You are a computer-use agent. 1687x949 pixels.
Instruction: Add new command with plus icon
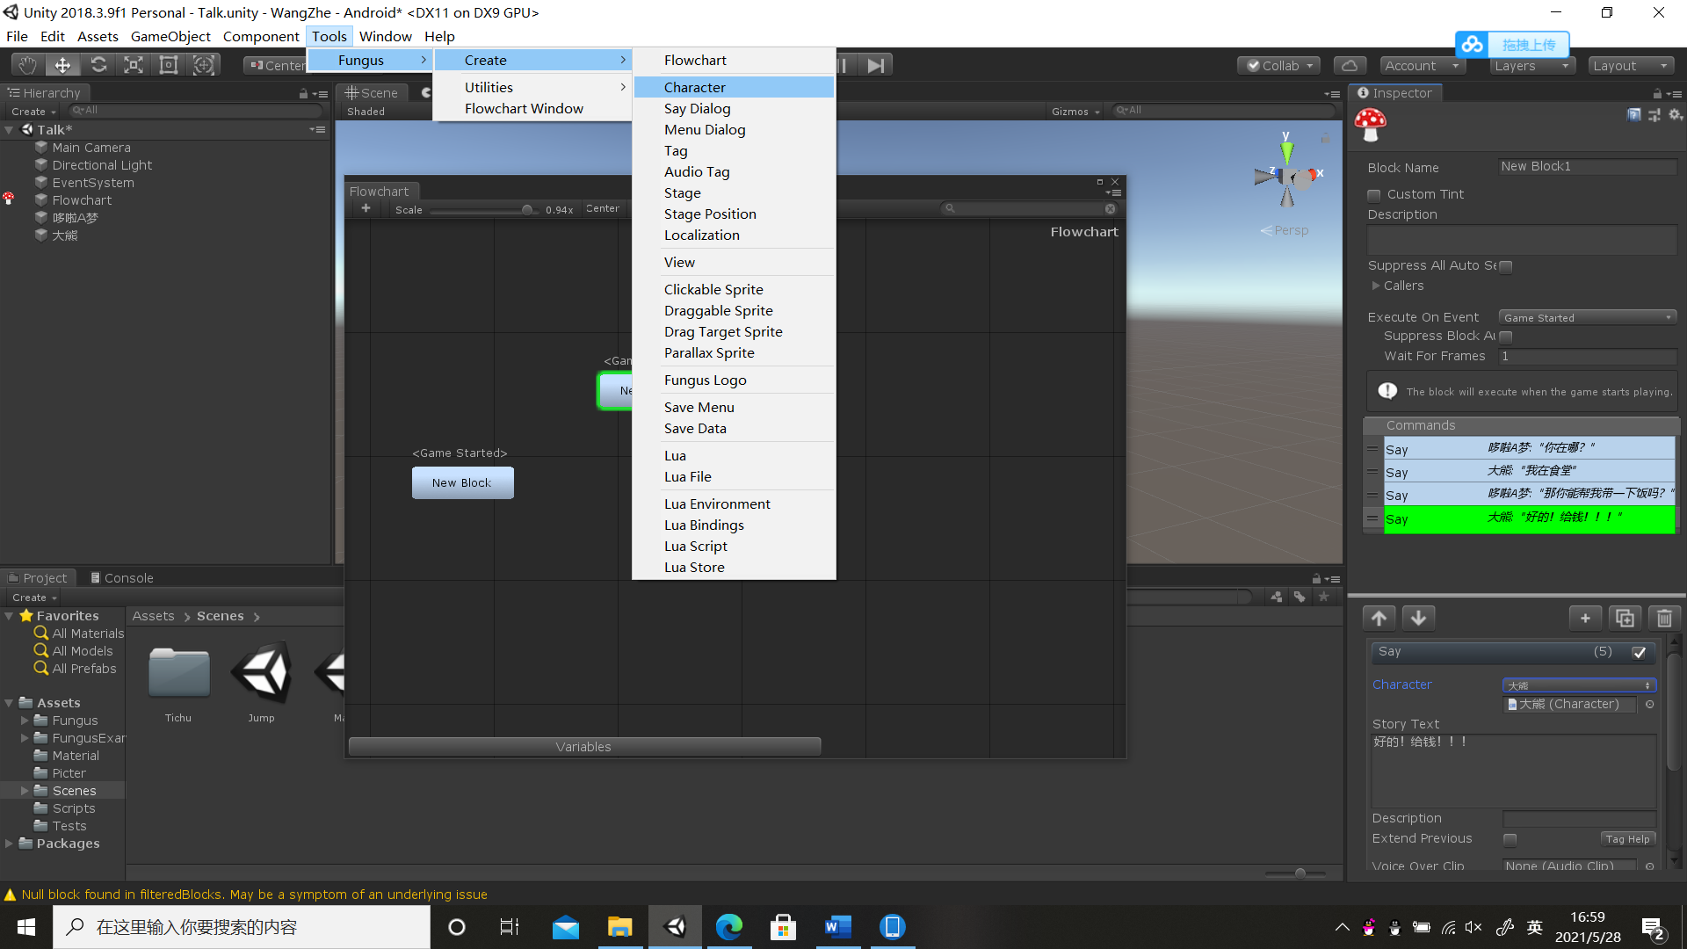point(1585,618)
